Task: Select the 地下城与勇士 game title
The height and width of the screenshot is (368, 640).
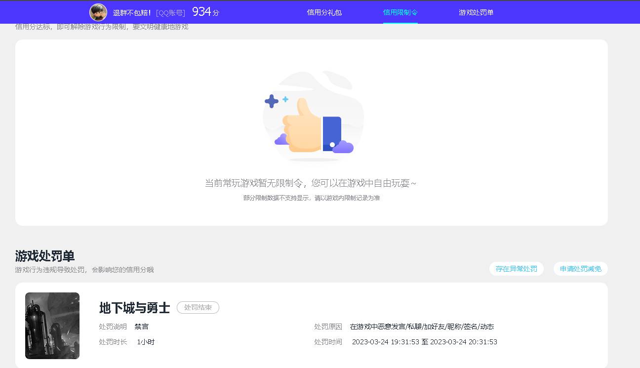Action: (134, 308)
